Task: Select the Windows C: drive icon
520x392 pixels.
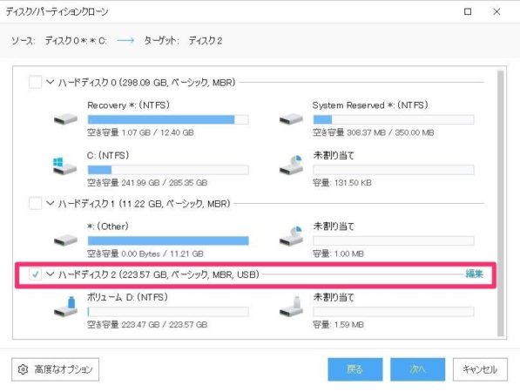Action: click(x=64, y=166)
